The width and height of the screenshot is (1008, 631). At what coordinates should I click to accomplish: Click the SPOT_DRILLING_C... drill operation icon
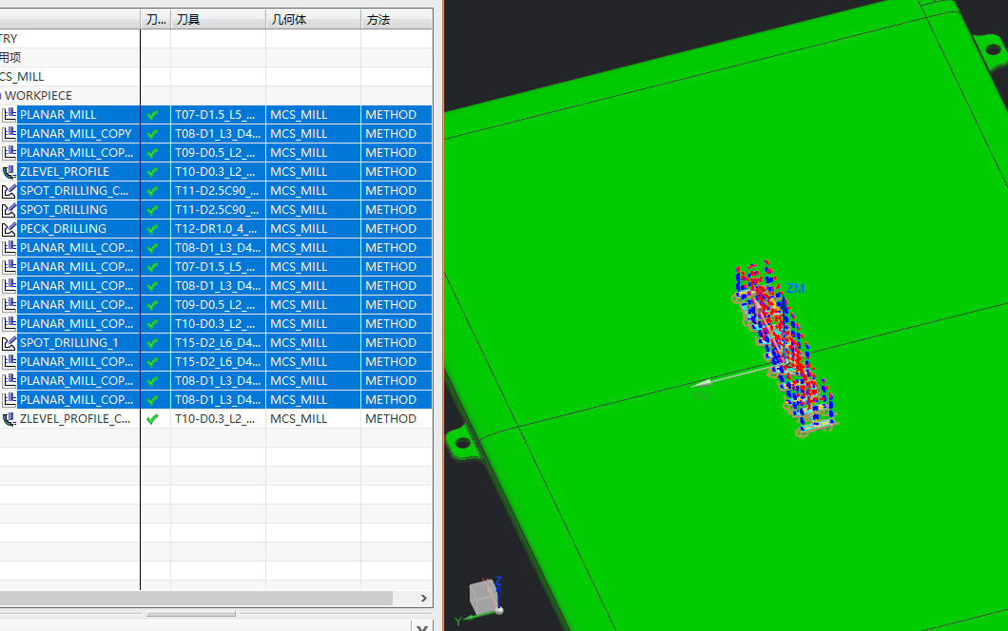(x=9, y=191)
